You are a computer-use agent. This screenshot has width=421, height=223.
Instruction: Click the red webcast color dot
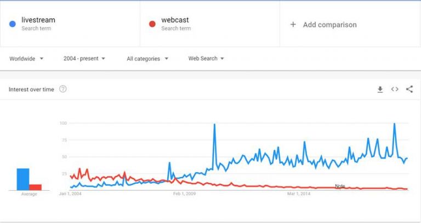pyautogui.click(x=152, y=24)
